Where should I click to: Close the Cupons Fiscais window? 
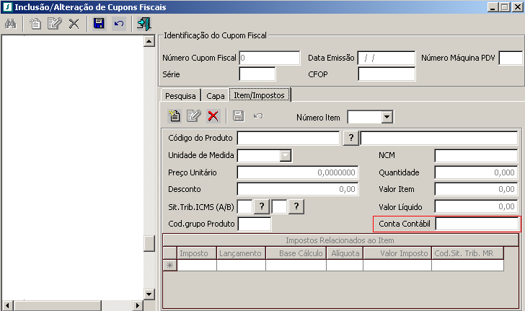(x=517, y=7)
